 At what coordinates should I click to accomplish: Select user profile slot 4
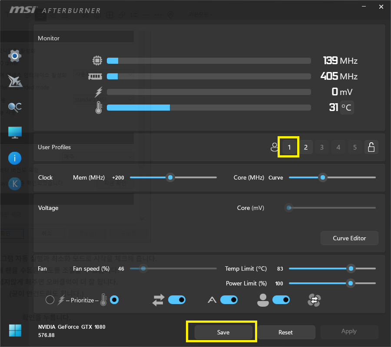[x=338, y=147]
